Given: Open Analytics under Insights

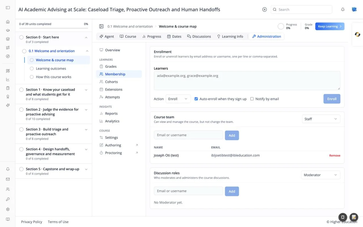Looking at the screenshot, I should pyautogui.click(x=119, y=121).
